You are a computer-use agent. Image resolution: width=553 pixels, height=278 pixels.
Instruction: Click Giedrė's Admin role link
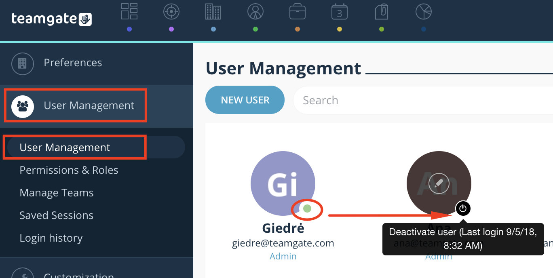coord(283,256)
